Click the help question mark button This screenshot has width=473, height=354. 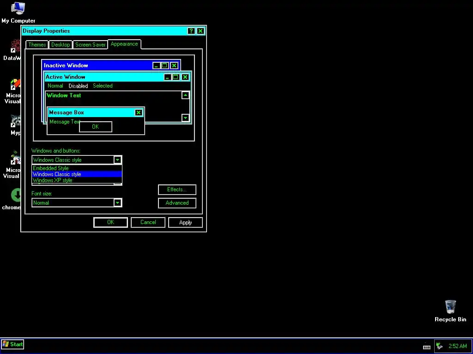pyautogui.click(x=191, y=31)
